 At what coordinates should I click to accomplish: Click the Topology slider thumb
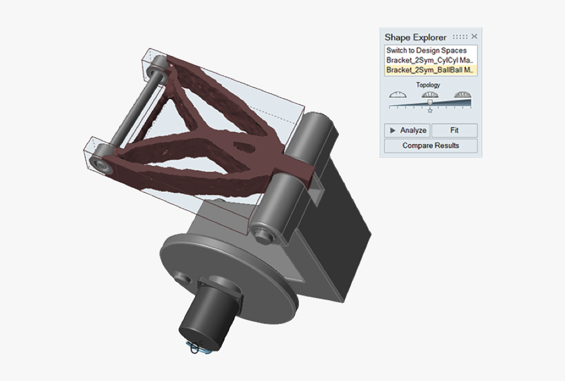point(430,102)
